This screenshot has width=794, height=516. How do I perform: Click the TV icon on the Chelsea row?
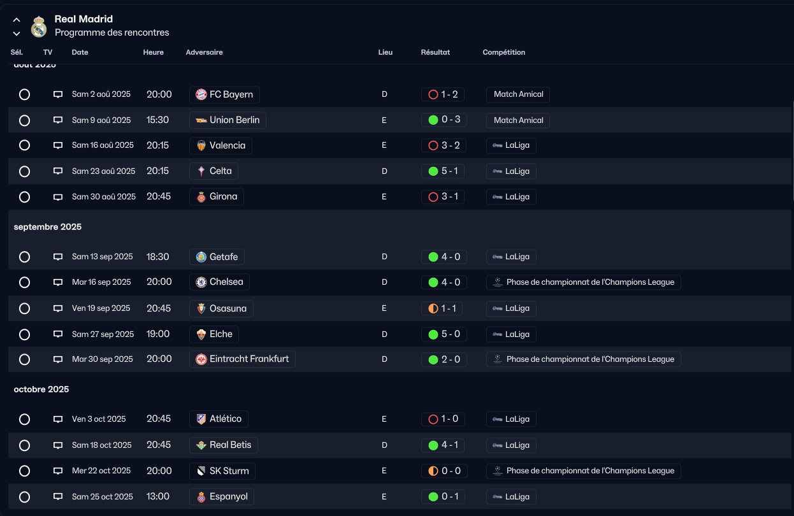tap(58, 282)
